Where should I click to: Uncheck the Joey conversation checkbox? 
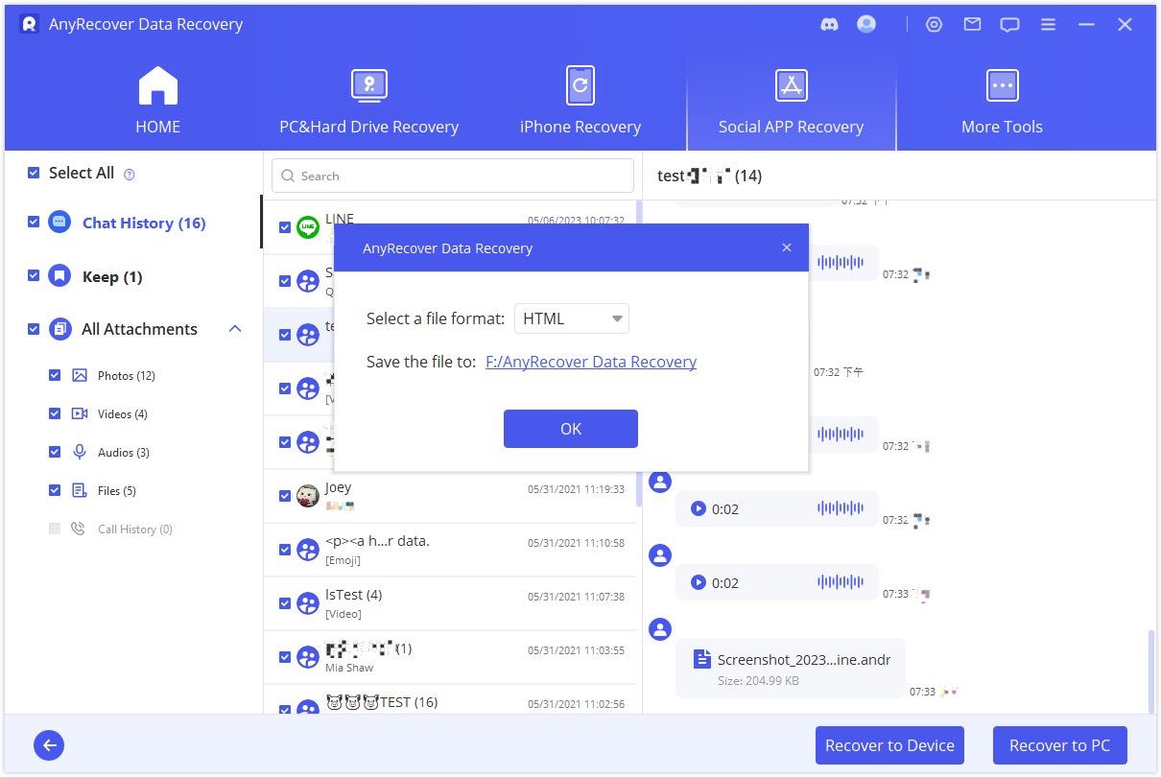coord(285,496)
